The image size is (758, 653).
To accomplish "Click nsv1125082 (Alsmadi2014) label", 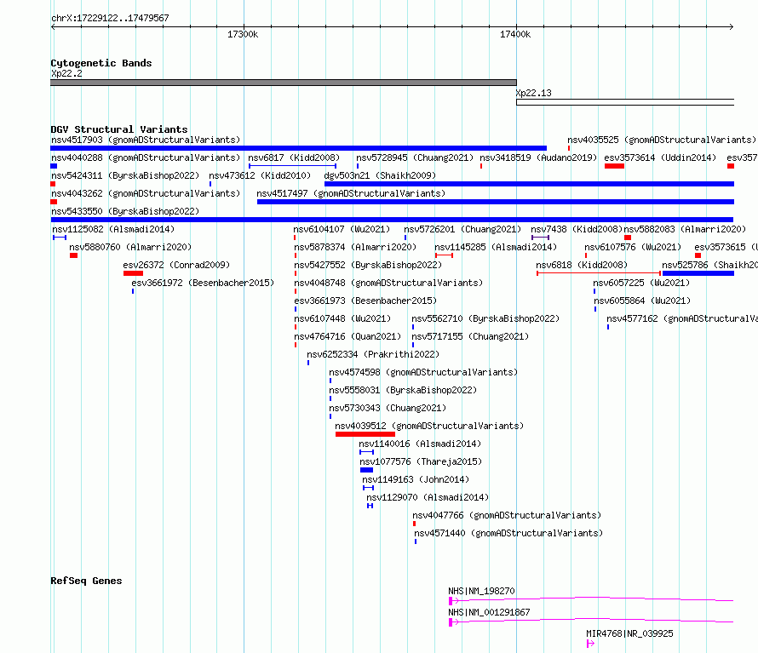I will point(113,230).
